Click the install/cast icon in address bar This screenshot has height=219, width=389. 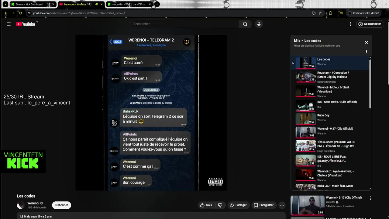click(314, 13)
